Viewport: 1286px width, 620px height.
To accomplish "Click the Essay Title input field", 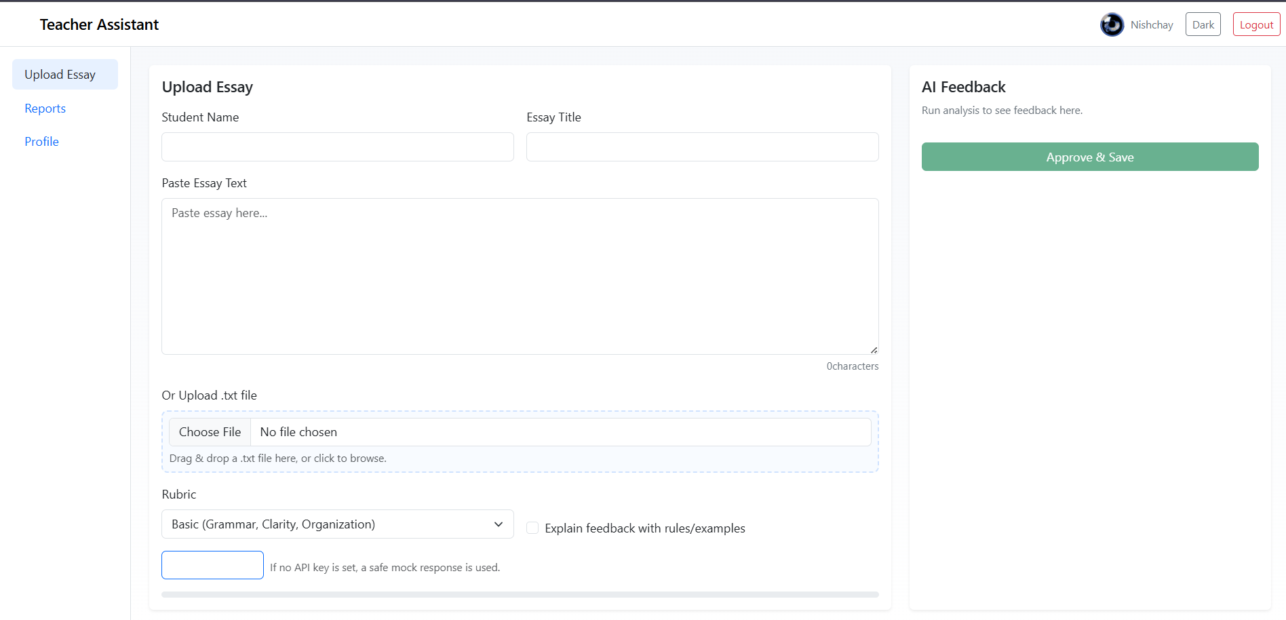I will [702, 147].
